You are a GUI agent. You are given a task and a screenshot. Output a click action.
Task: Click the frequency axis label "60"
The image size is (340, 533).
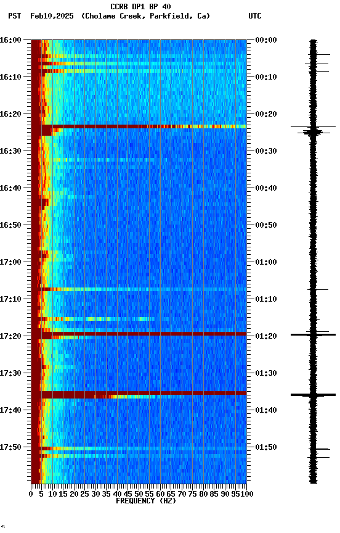[160, 494]
